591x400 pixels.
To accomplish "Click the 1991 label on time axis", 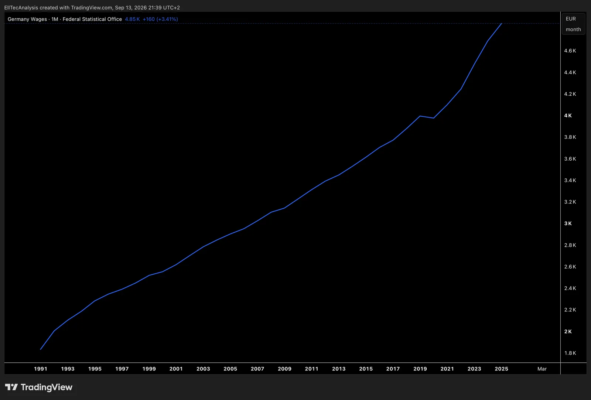I will [41, 369].
